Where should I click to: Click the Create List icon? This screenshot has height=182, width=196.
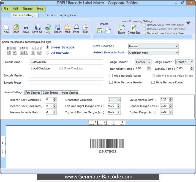pyautogui.click(x=134, y=28)
